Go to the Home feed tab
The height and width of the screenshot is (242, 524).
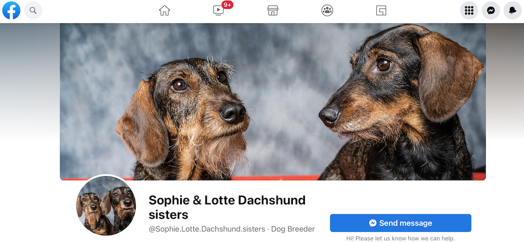coord(165,10)
